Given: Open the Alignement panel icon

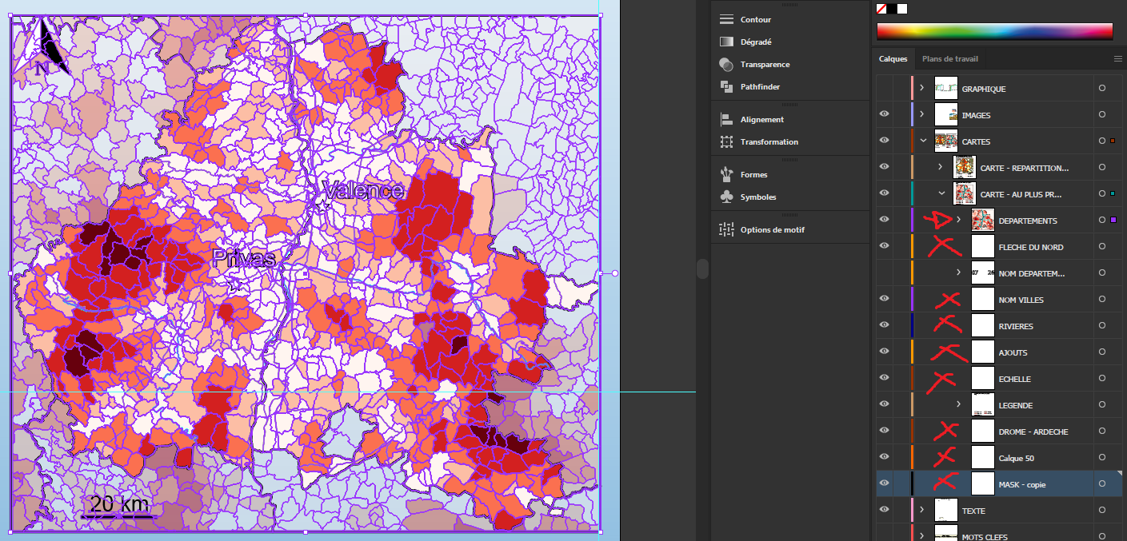Looking at the screenshot, I should tap(726, 119).
